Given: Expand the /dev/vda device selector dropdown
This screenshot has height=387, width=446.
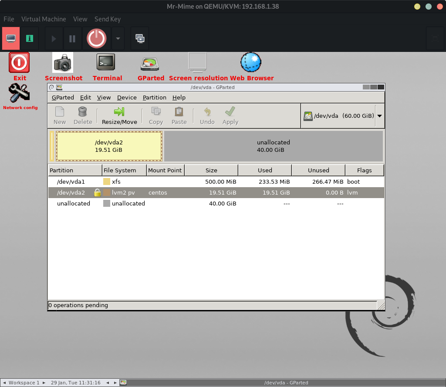Looking at the screenshot, I should [x=379, y=116].
